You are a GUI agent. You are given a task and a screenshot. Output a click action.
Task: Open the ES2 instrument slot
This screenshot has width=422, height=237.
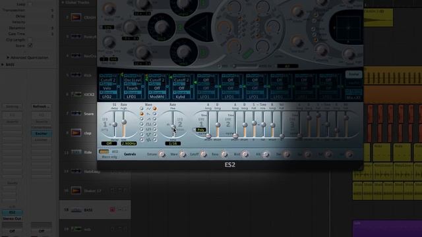click(12, 212)
